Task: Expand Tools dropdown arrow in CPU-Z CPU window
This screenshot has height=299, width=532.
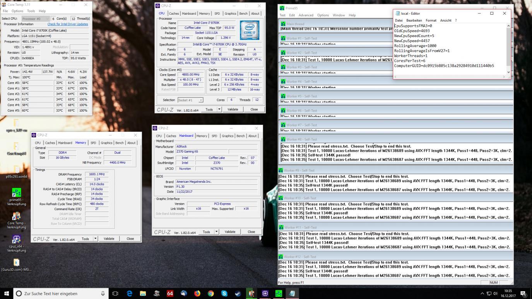Action: click(219, 109)
